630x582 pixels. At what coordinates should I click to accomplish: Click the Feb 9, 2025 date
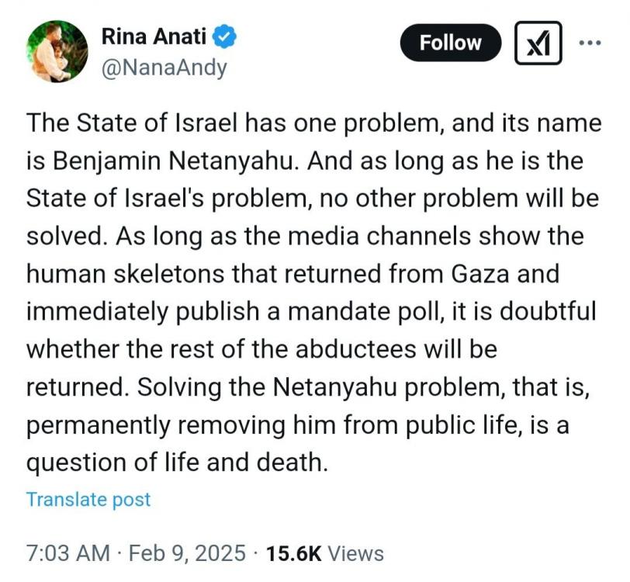pos(187,553)
